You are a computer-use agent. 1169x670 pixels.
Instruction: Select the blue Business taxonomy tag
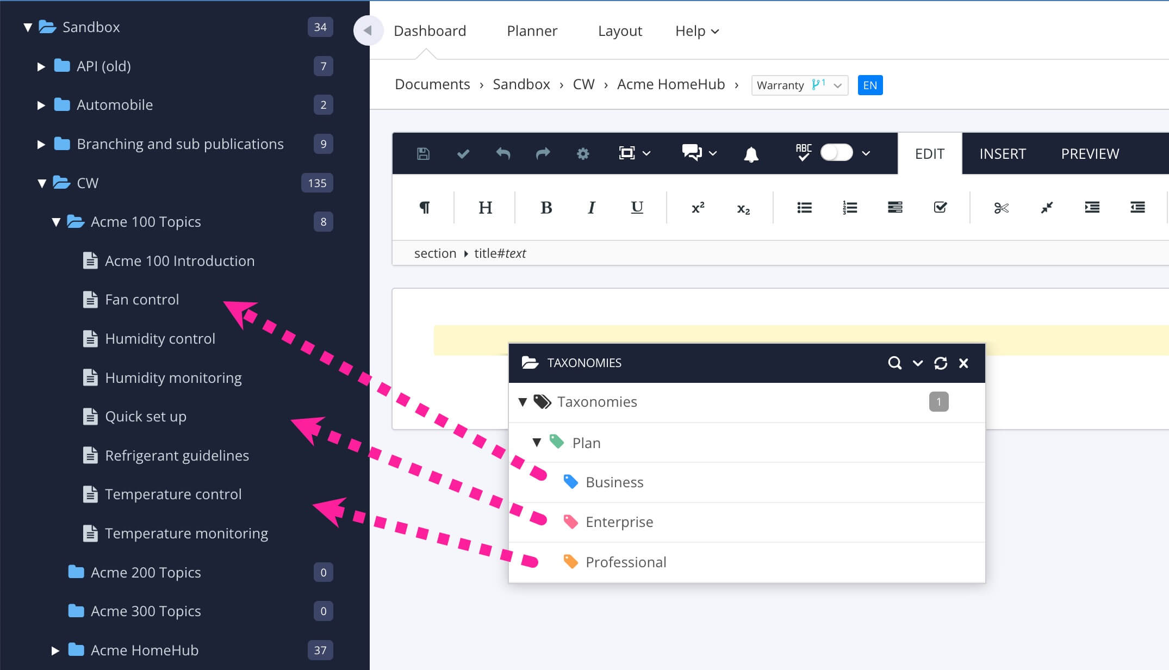[614, 482]
